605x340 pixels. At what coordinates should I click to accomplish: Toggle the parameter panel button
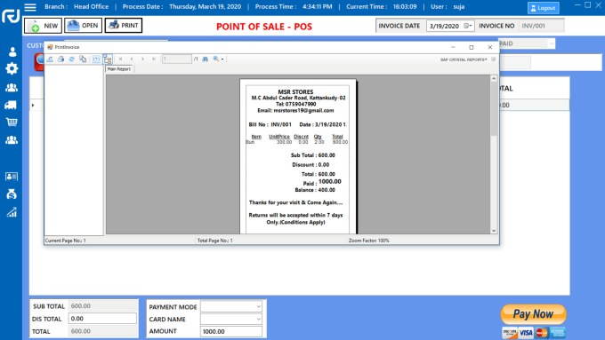96,59
